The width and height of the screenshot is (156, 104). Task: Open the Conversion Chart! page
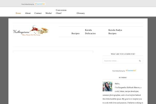click(61, 12)
